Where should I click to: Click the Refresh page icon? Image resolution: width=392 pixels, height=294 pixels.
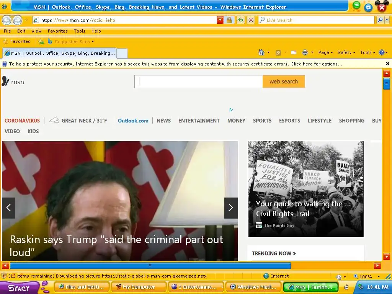[241, 20]
